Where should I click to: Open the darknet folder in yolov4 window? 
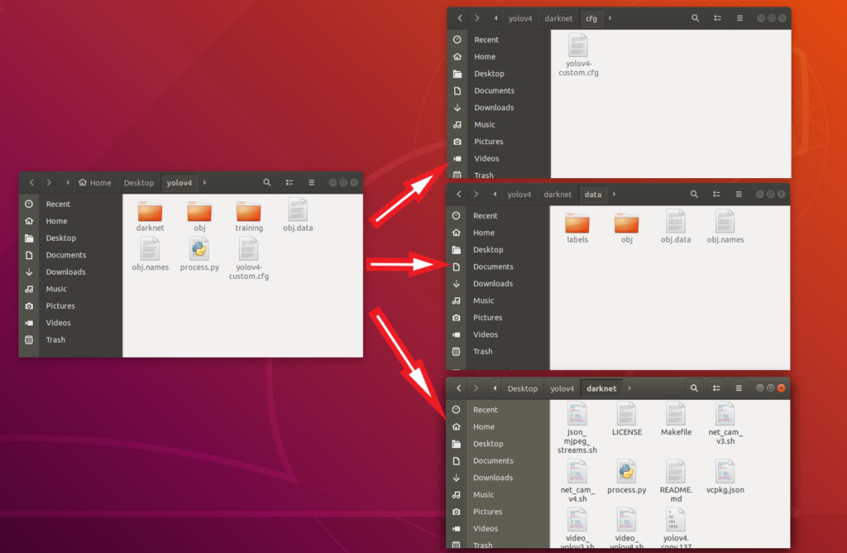(x=150, y=216)
